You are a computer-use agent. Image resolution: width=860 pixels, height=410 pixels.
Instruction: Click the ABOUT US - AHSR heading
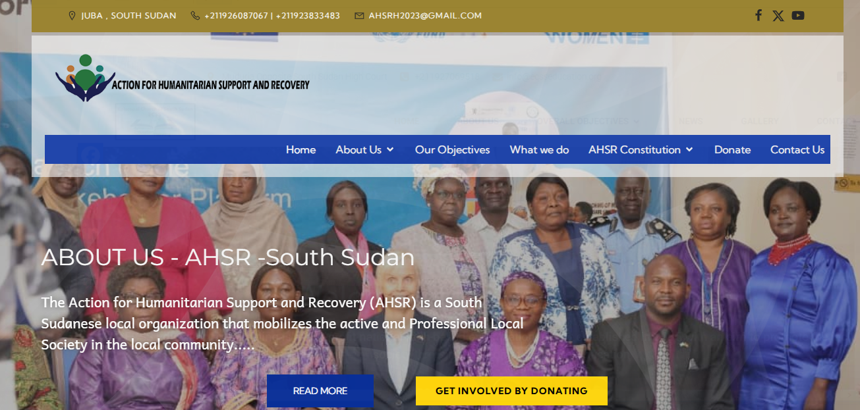coord(228,257)
